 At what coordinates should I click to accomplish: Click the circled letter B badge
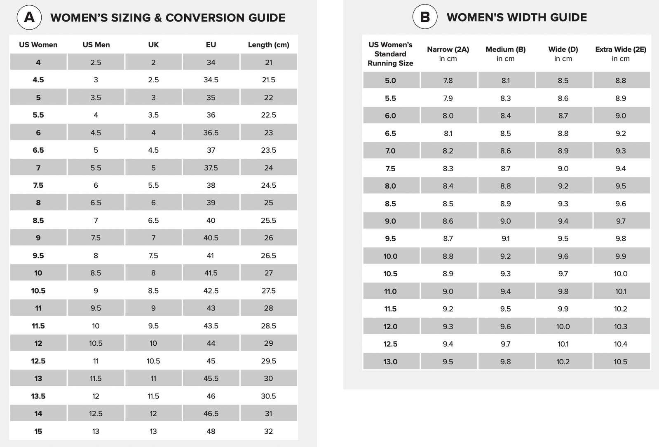pyautogui.click(x=424, y=17)
